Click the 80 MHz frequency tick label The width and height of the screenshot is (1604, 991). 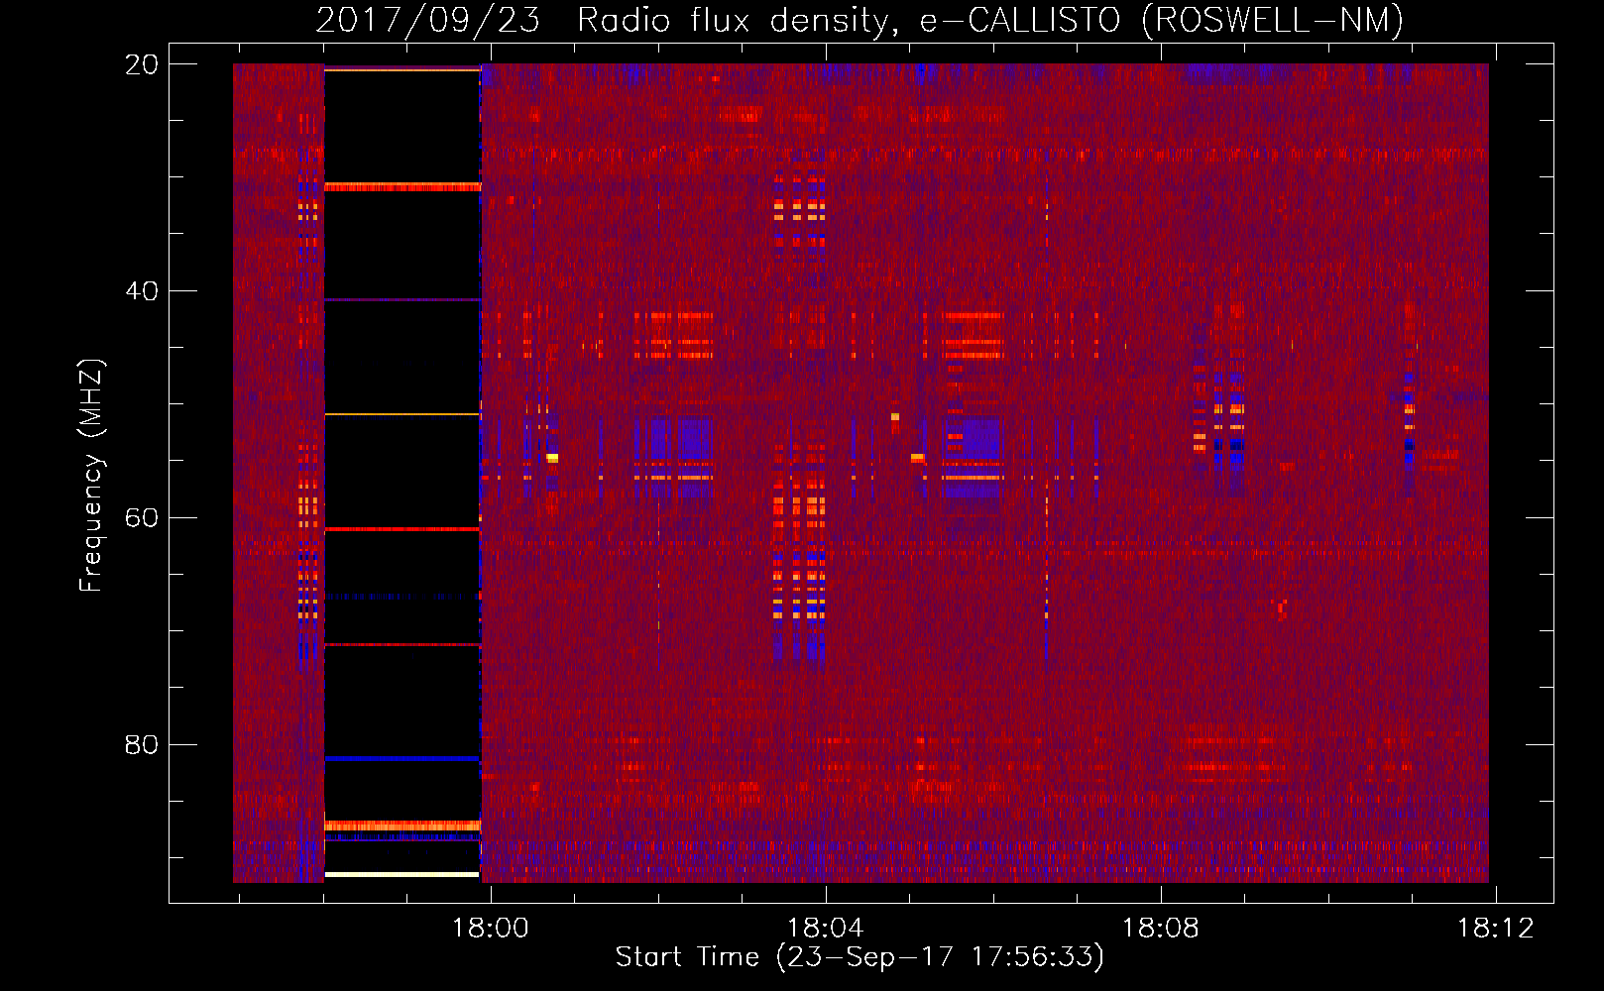[142, 744]
